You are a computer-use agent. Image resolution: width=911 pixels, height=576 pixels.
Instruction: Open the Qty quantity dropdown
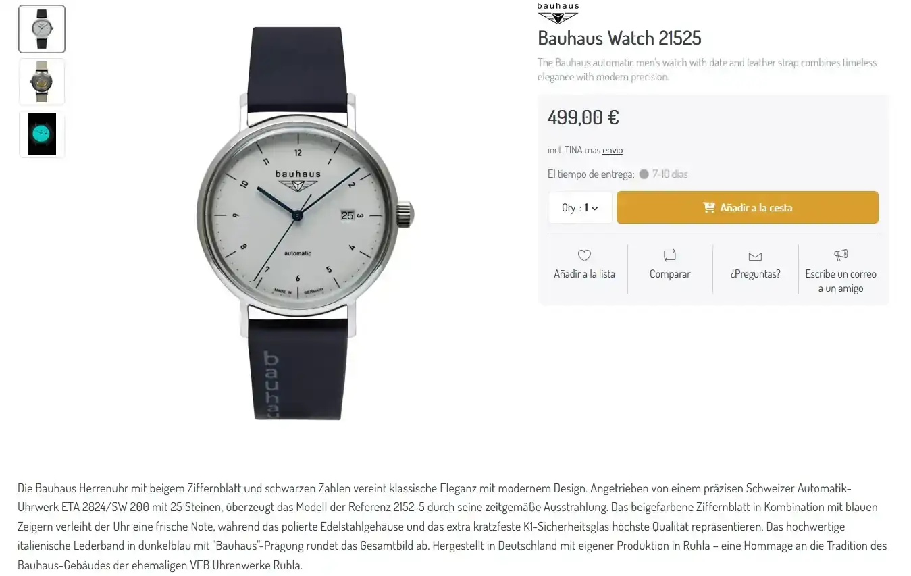(580, 207)
